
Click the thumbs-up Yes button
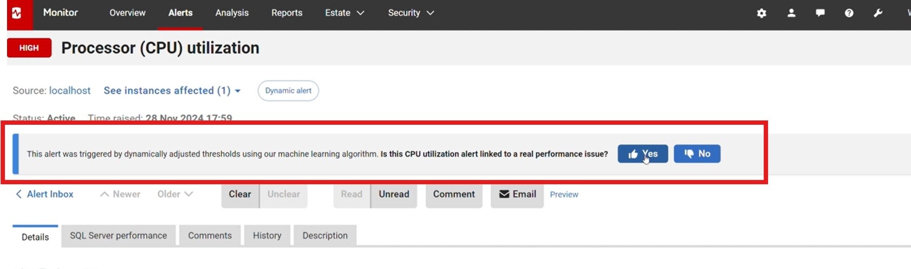(643, 154)
